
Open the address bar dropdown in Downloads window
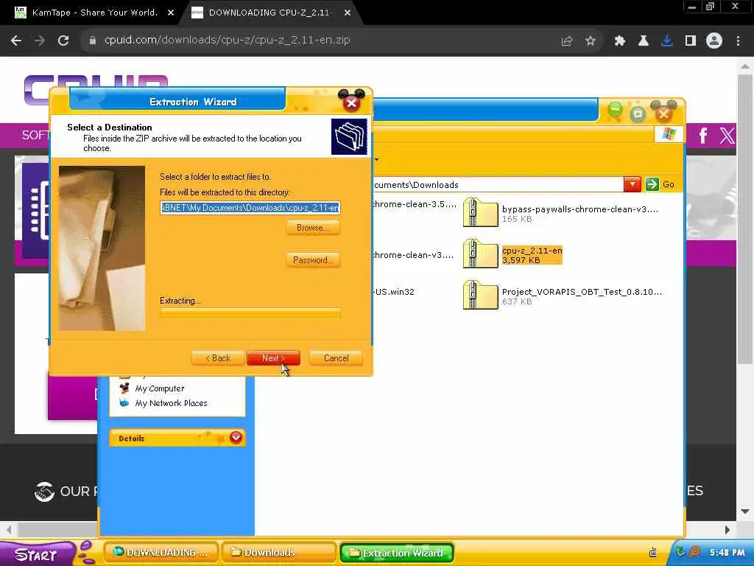633,184
